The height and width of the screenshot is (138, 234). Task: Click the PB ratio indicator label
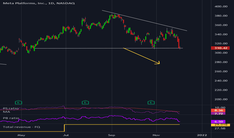pos(11,118)
